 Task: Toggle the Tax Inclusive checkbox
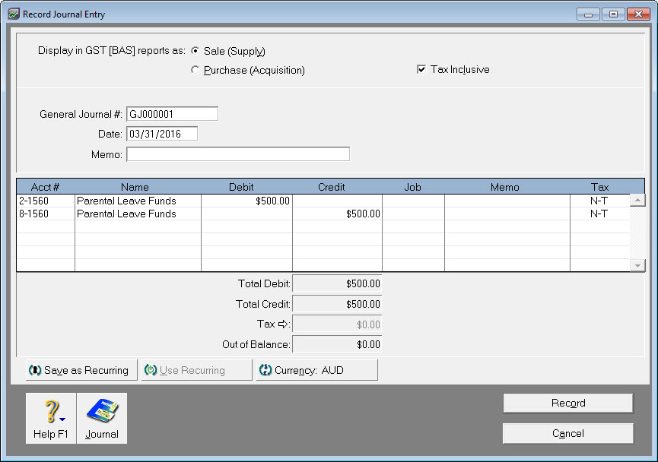click(x=421, y=69)
